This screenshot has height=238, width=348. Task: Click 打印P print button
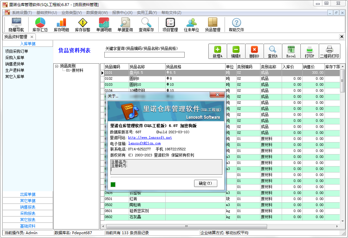click(x=310, y=51)
